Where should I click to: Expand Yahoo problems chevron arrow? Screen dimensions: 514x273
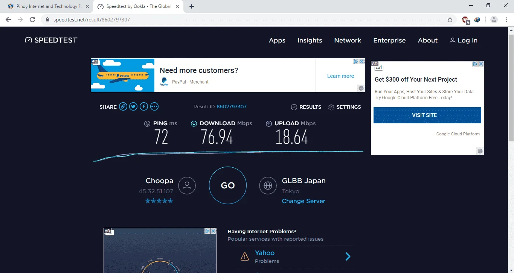(x=348, y=256)
